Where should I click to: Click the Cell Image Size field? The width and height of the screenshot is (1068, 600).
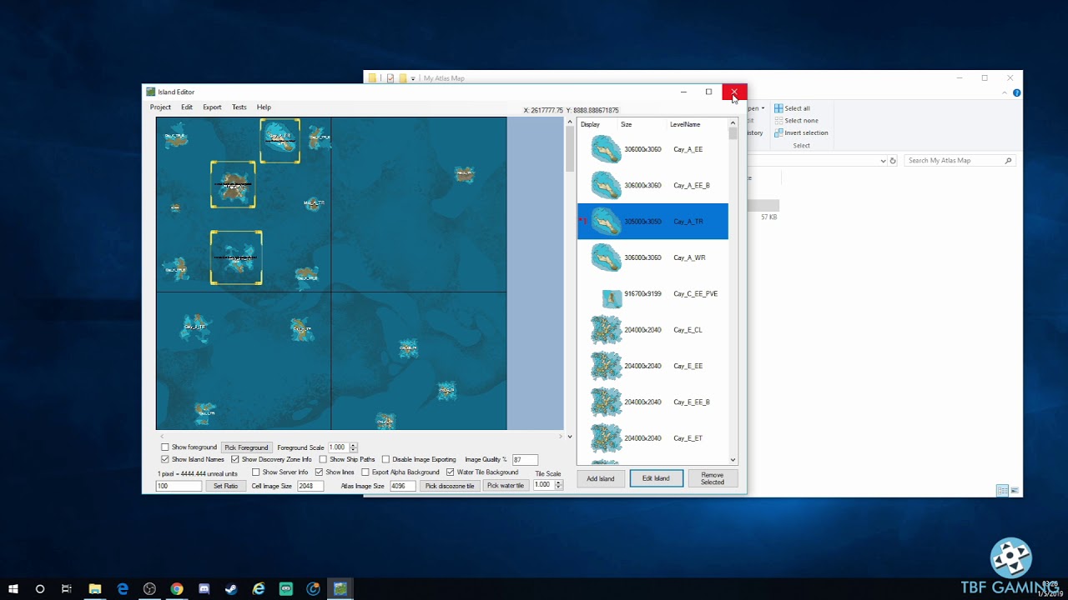pos(310,486)
